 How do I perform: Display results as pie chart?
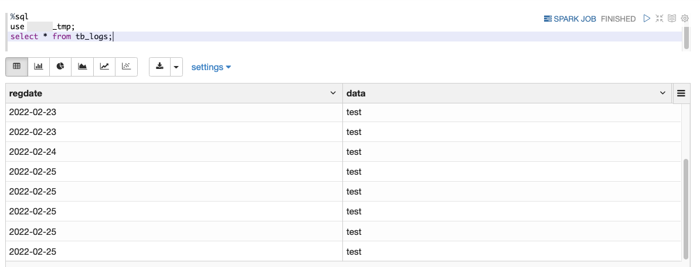tap(60, 67)
